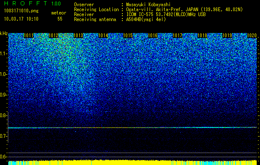Screen dimensions: 260x165
Task: Click the meteor count 55
Action: pyautogui.click(x=60, y=19)
